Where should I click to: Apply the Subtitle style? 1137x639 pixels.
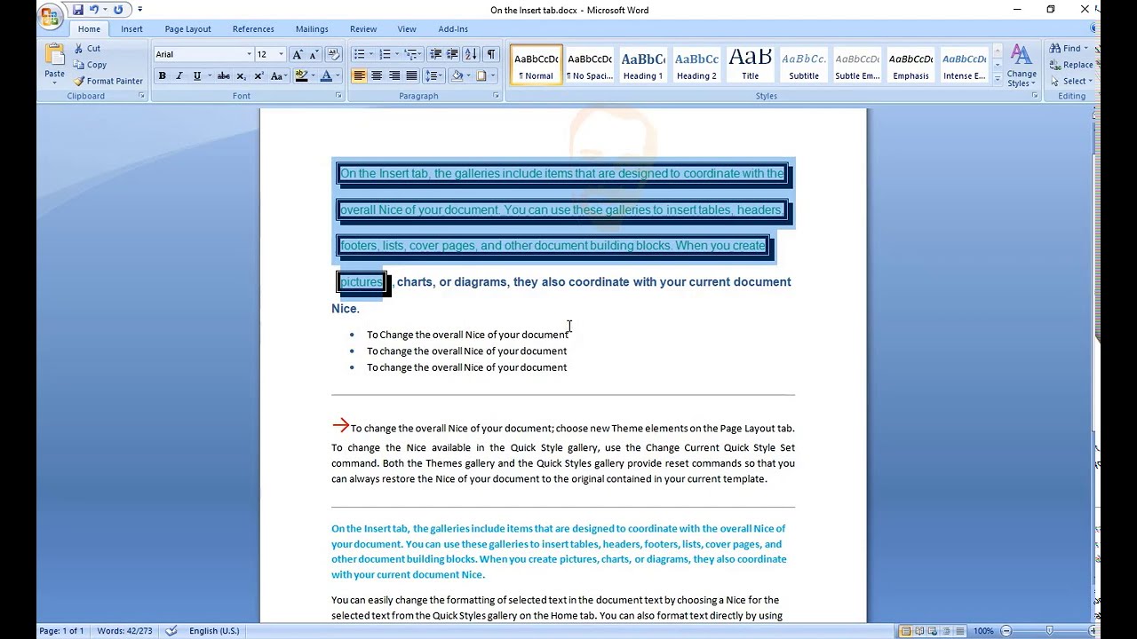pyautogui.click(x=803, y=65)
